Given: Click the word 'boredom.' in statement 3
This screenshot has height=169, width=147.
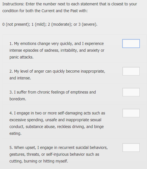Looking at the screenshot, I should point(18,99).
